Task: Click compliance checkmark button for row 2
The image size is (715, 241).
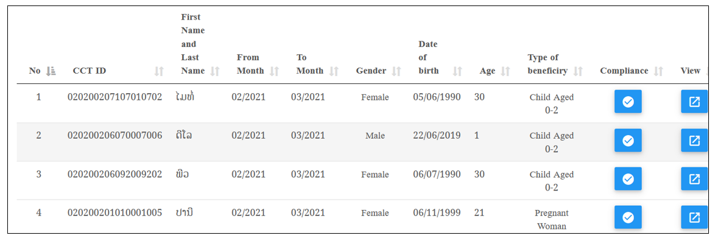Action: [628, 141]
